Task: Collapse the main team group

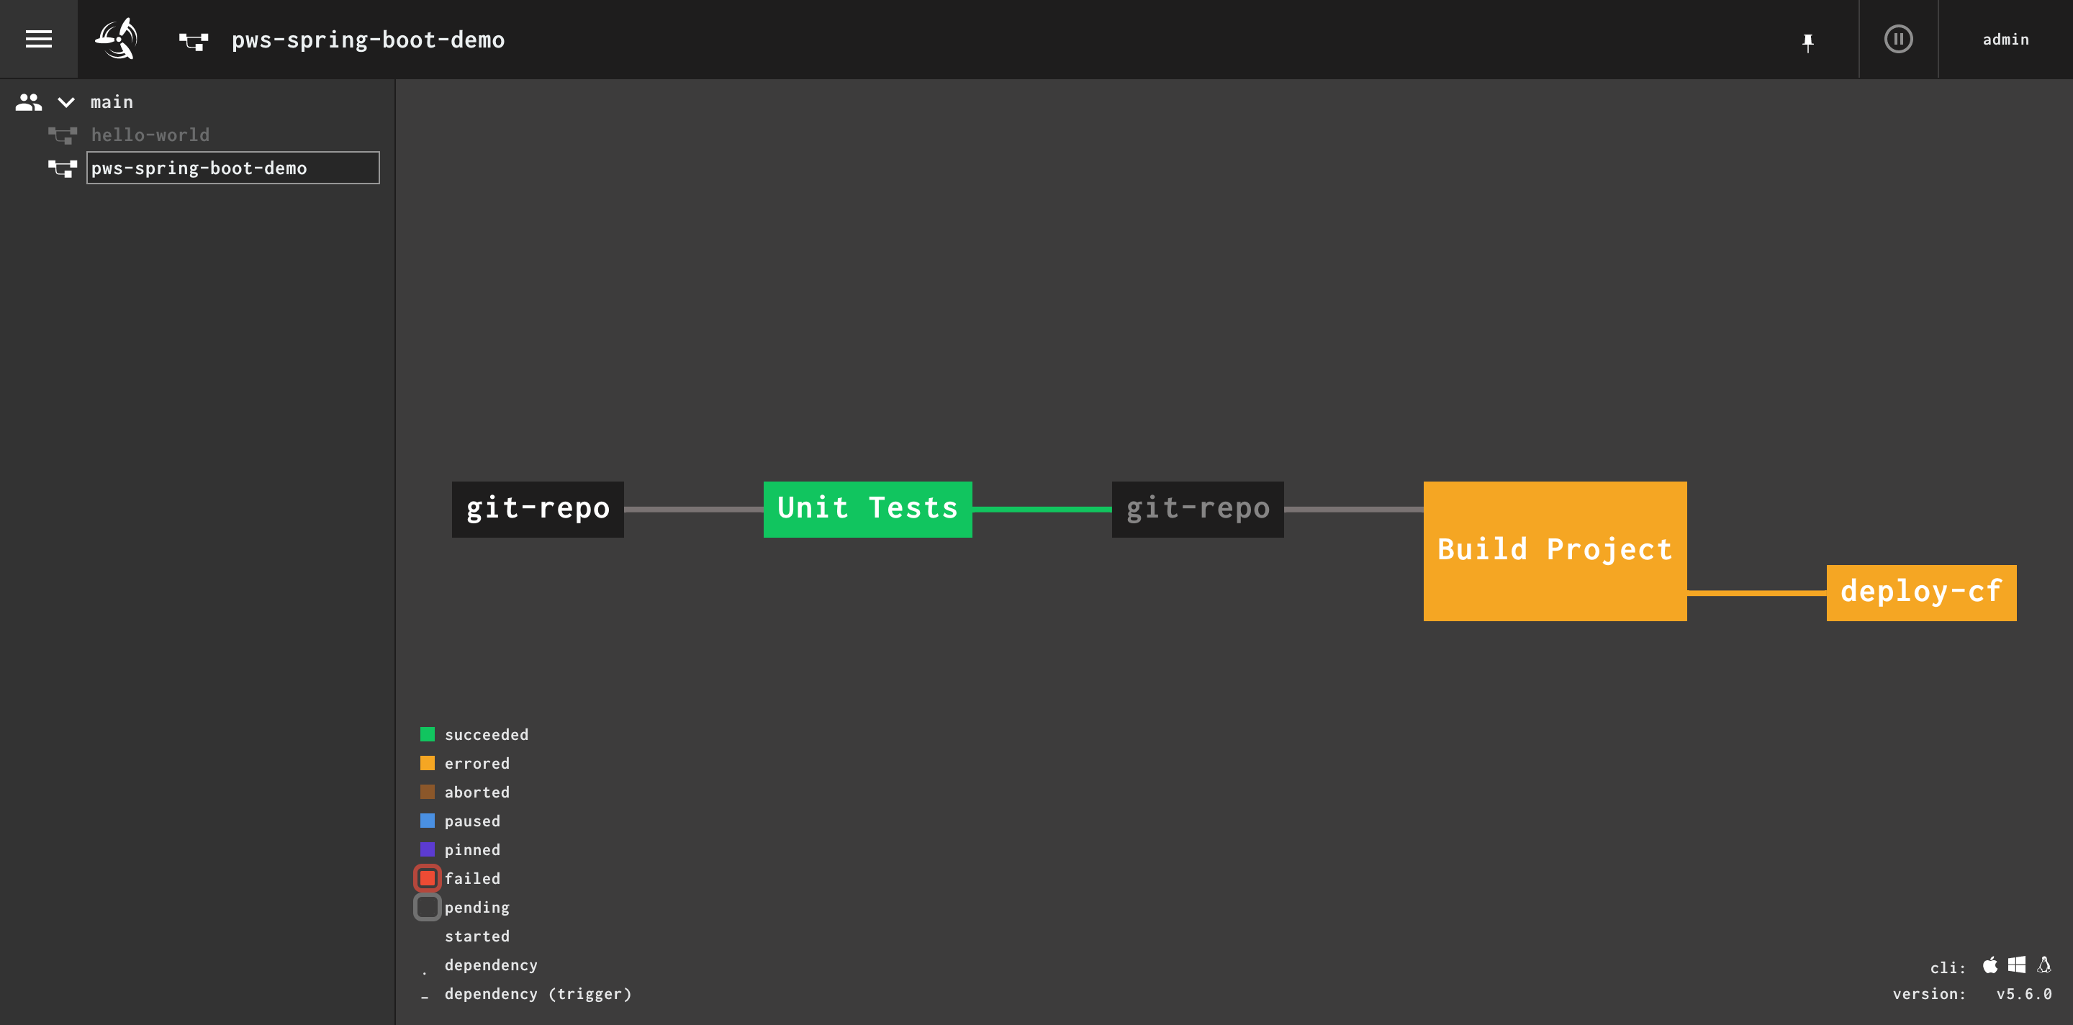Action: point(66,102)
